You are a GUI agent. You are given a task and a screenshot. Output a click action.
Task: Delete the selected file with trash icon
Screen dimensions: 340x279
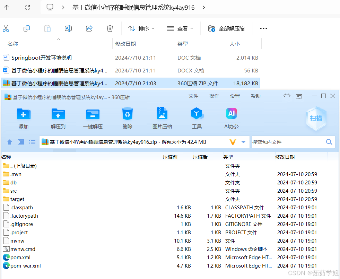tap(110, 28)
